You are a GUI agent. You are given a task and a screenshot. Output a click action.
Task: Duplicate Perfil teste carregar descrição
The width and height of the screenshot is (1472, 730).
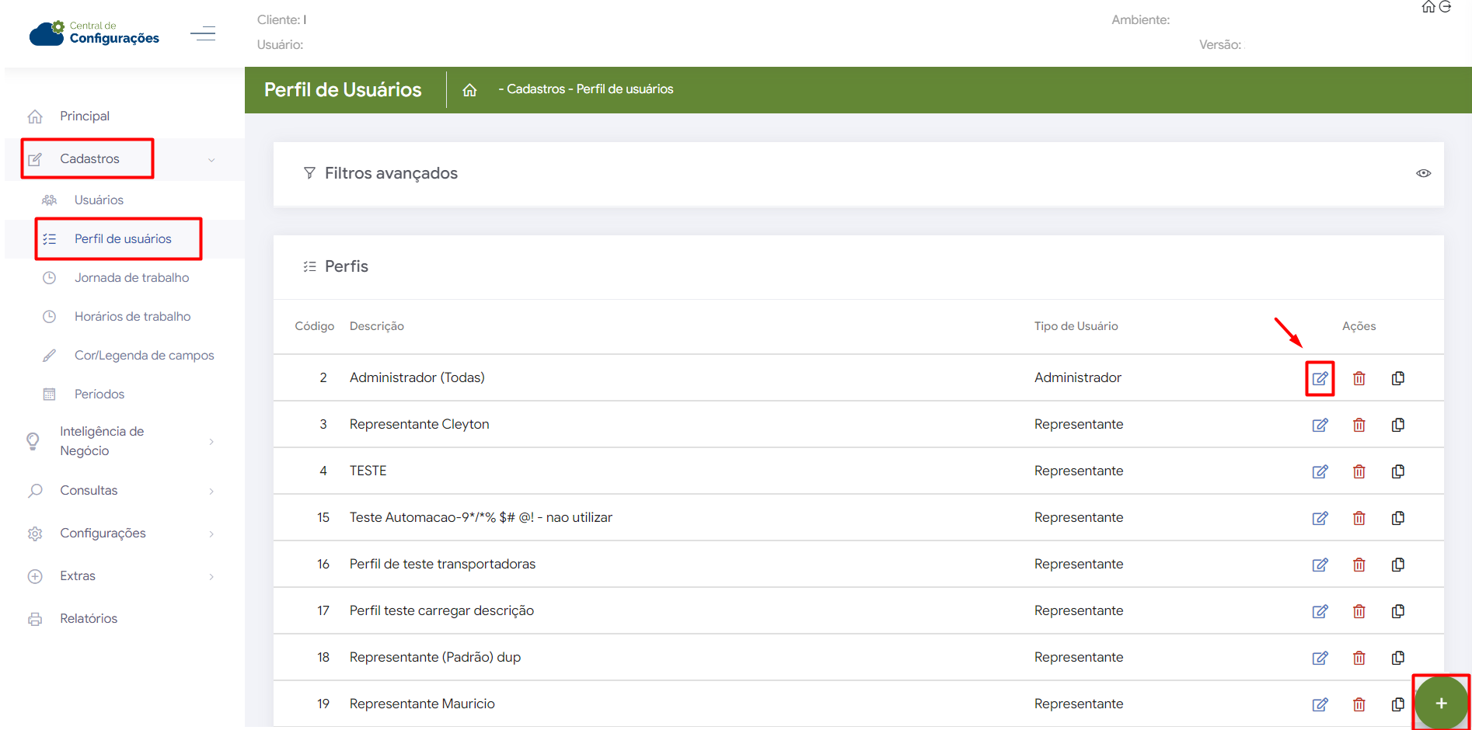1397,611
